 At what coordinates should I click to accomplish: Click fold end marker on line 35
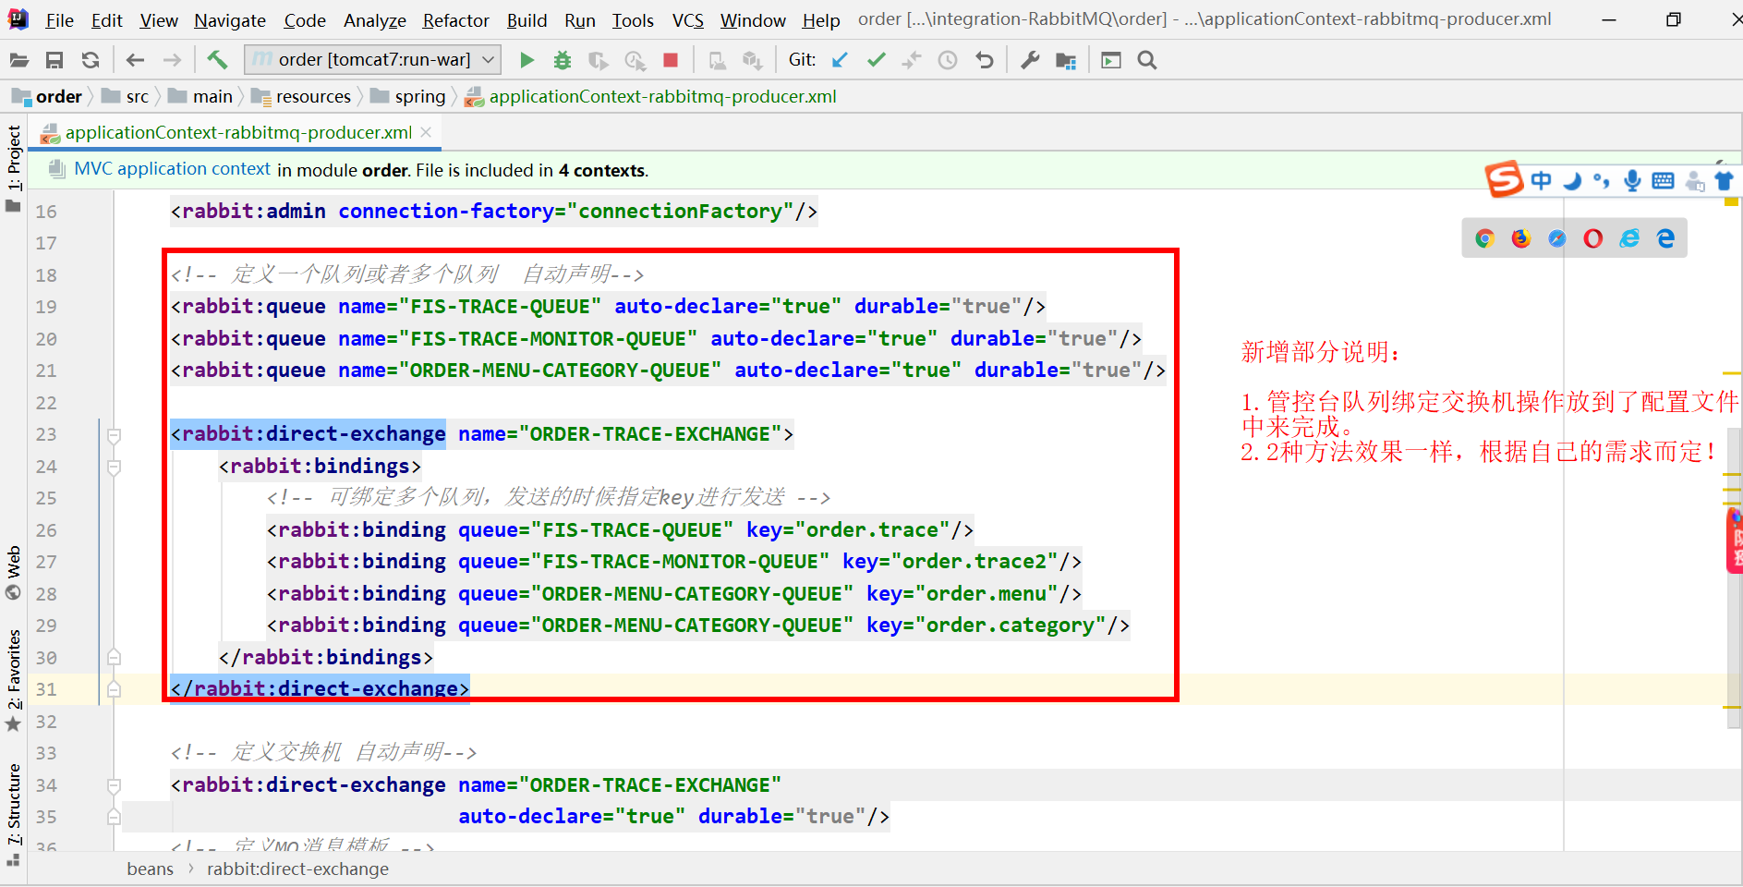[114, 817]
